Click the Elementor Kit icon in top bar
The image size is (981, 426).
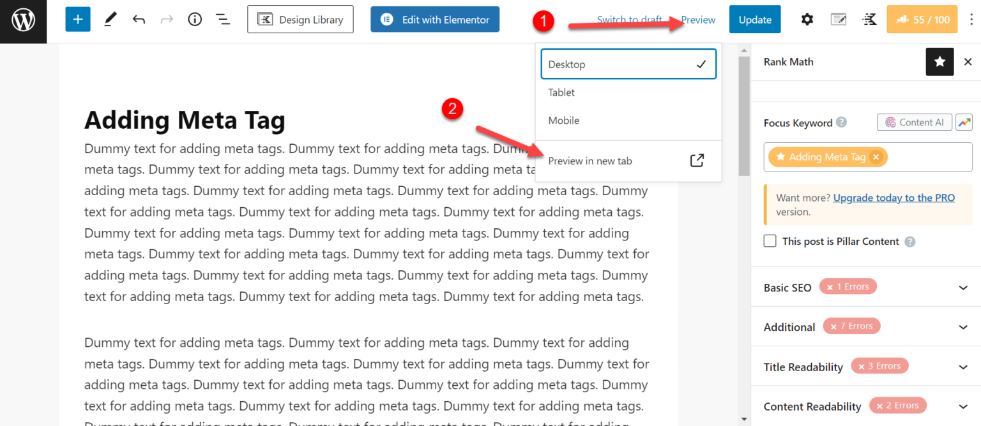(x=869, y=20)
